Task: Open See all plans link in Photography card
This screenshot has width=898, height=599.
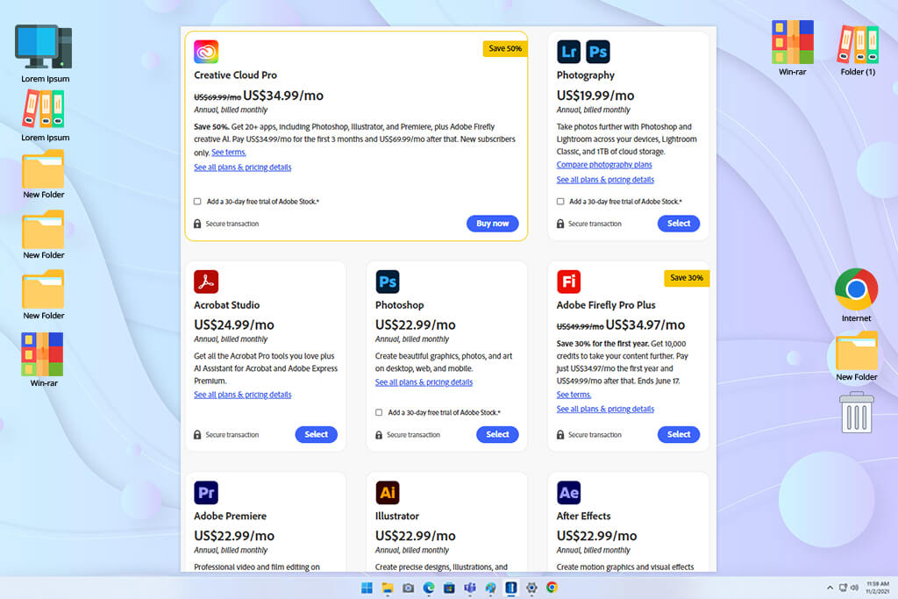Action: click(x=605, y=180)
